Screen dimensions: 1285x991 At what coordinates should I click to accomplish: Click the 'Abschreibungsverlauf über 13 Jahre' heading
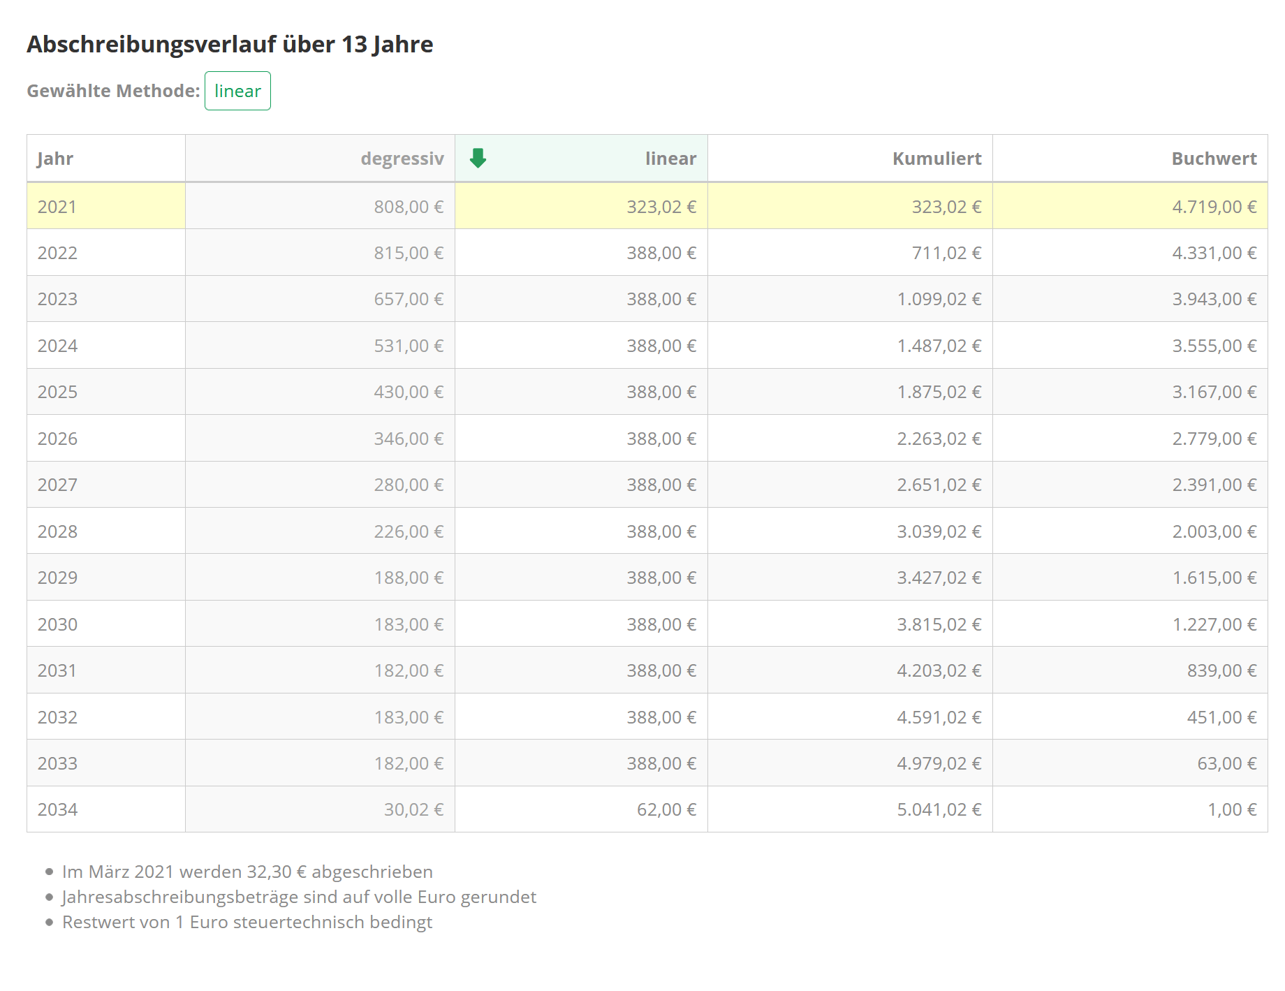coord(230,44)
